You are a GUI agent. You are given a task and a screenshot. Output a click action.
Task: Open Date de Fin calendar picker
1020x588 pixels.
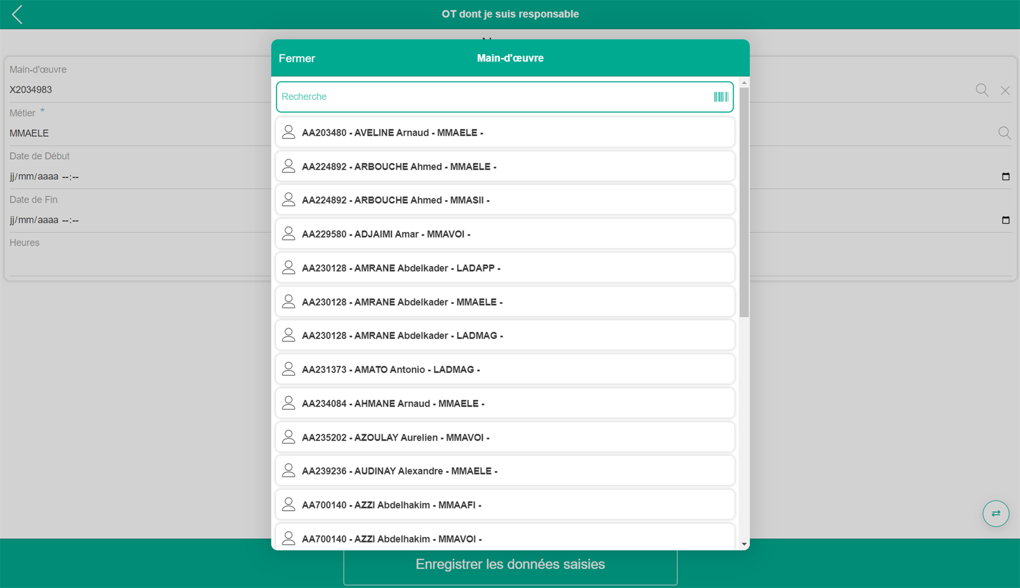point(1006,220)
